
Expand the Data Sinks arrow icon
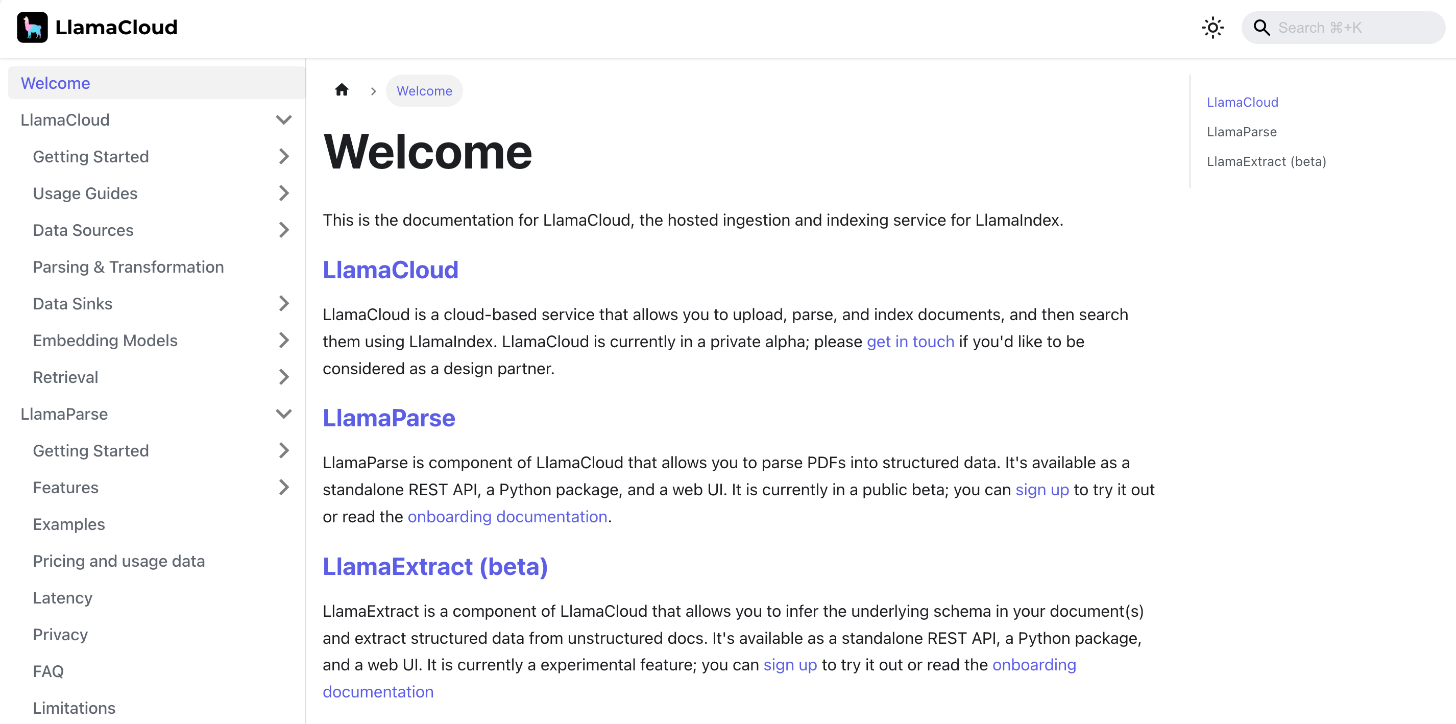pyautogui.click(x=284, y=303)
